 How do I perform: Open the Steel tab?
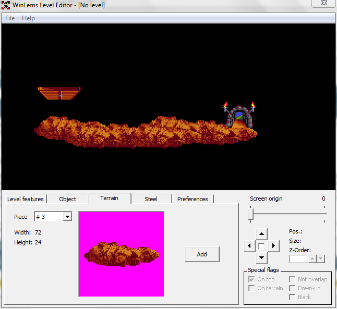click(x=151, y=199)
